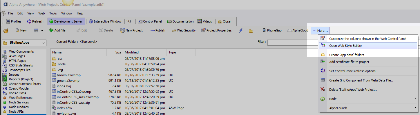
Task: Select A5W Pages category
Action: [17, 56]
